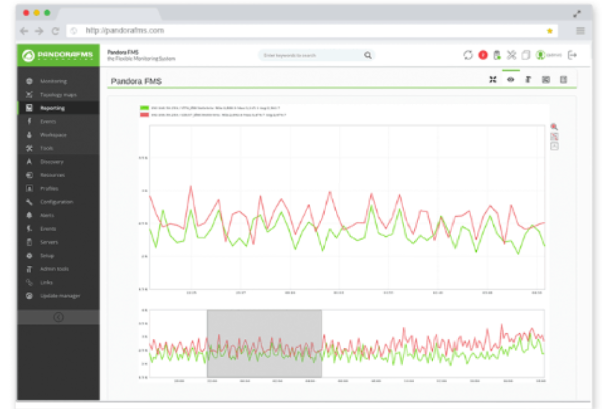Click the Tools wrench-cross icon
Screen dimensions: 613x409
[x=29, y=148]
